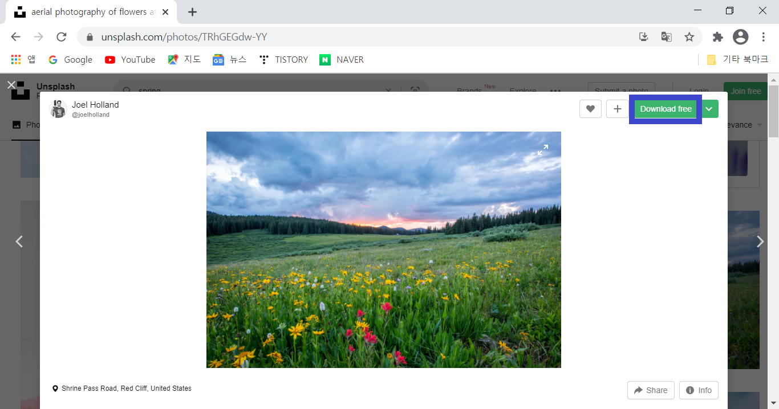Click the Info button

click(699, 390)
